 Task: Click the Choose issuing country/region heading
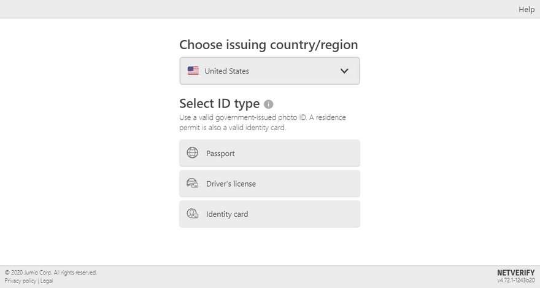point(269,45)
